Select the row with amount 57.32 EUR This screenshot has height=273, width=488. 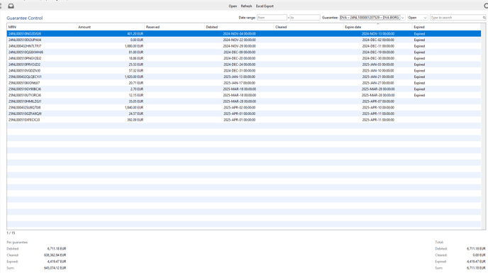pyautogui.click(x=244, y=71)
